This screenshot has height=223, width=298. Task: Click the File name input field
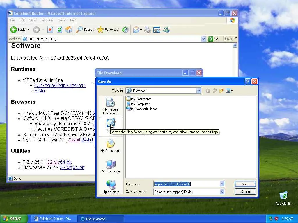click(x=187, y=184)
